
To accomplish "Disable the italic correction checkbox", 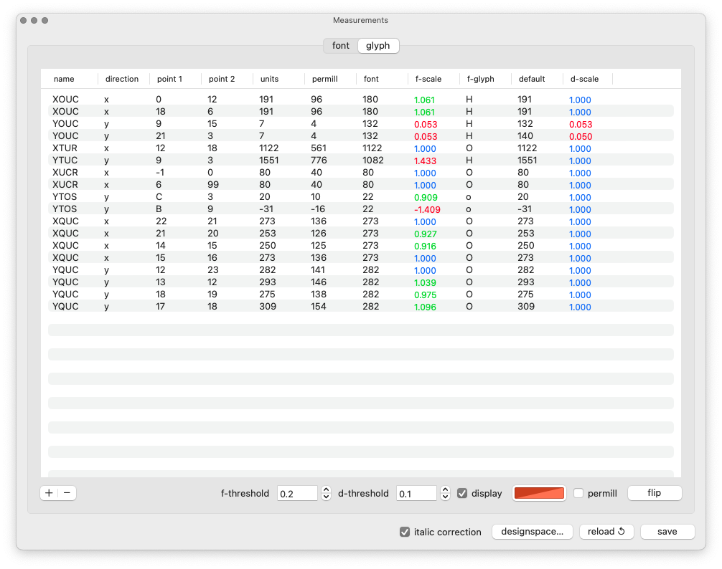I will (405, 532).
